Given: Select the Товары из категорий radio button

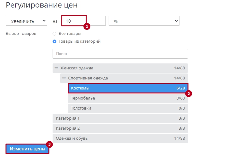Looking at the screenshot, I should tap(54, 41).
